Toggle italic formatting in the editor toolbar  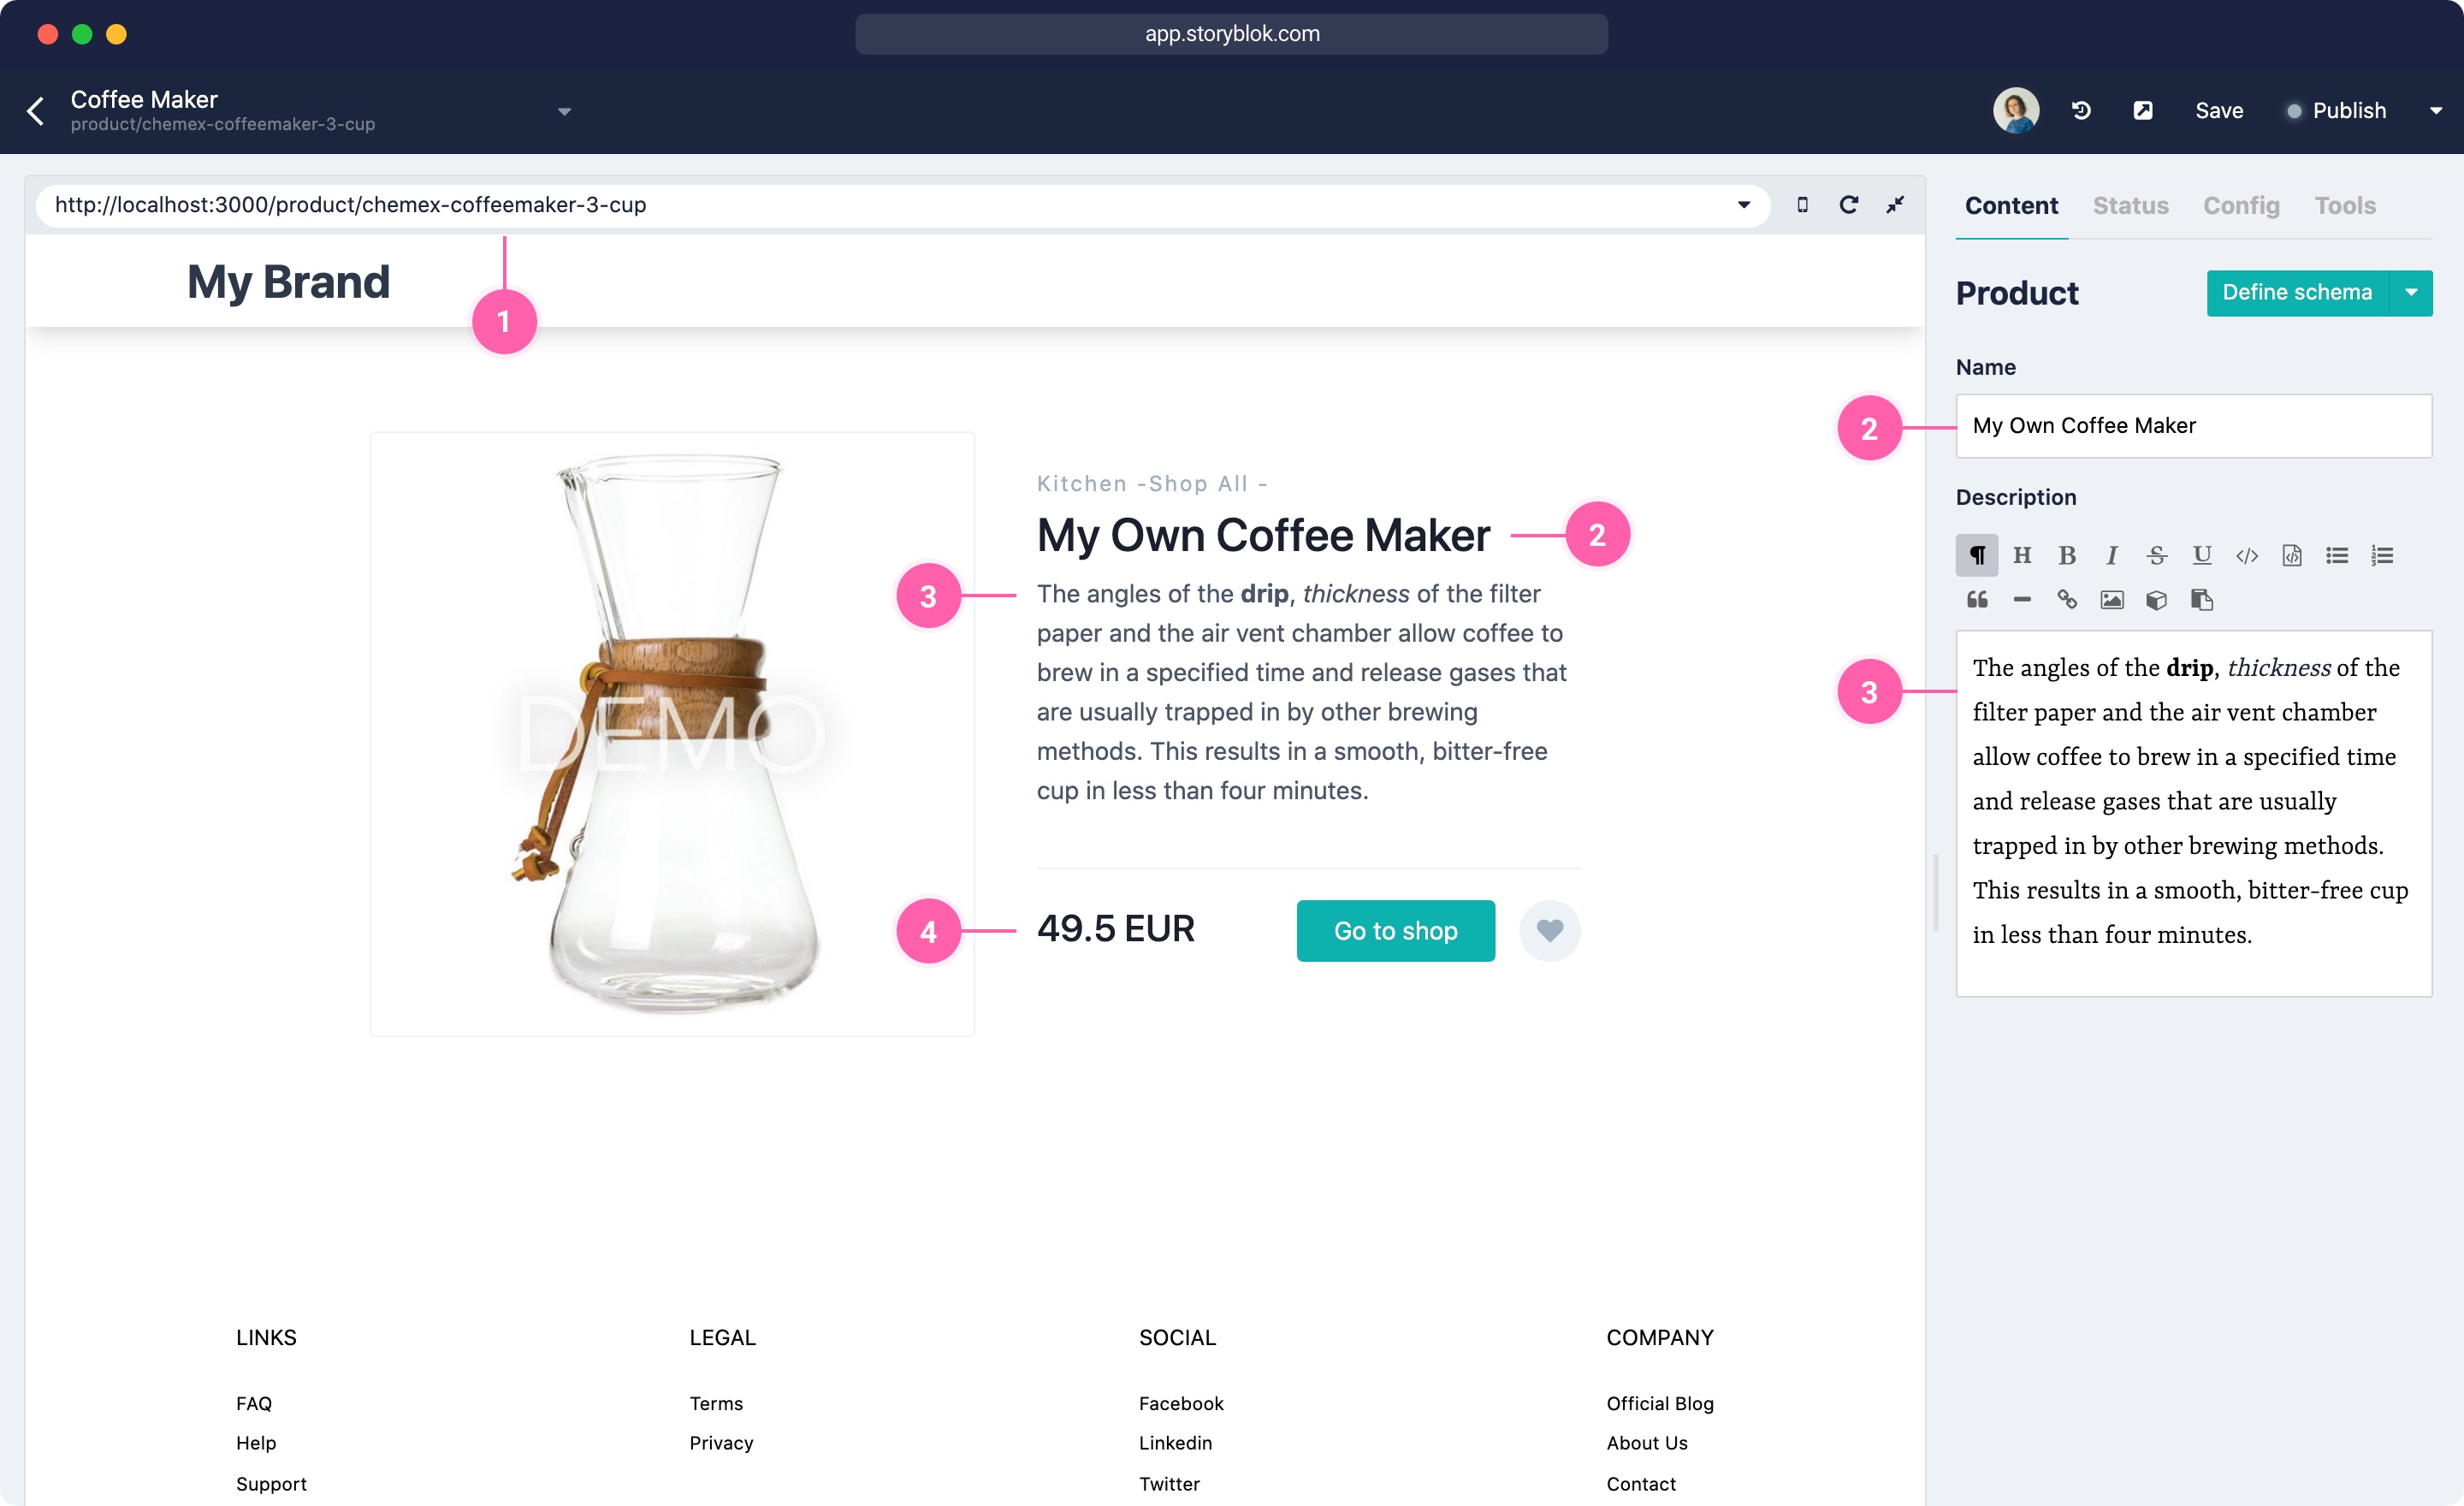click(2111, 555)
